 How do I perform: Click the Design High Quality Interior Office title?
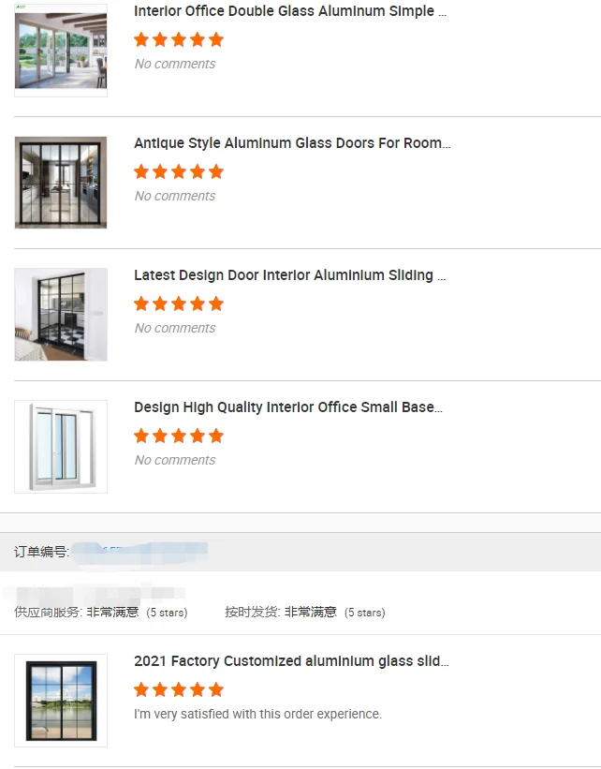click(288, 407)
